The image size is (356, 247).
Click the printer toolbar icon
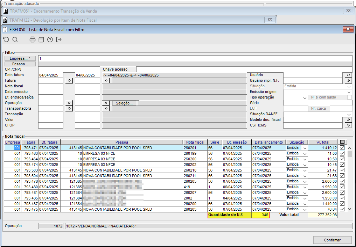click(x=33, y=40)
